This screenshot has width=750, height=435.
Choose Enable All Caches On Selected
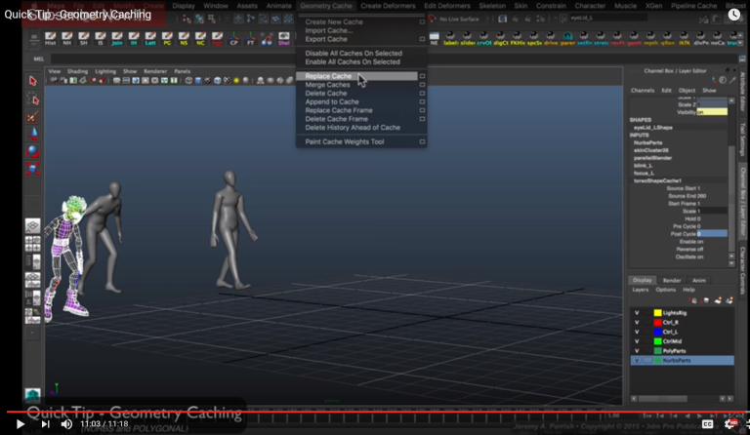tap(353, 62)
